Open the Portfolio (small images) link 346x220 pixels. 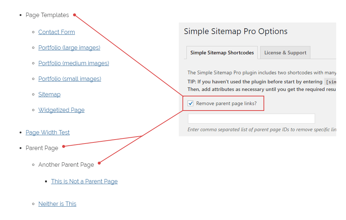[69, 79]
